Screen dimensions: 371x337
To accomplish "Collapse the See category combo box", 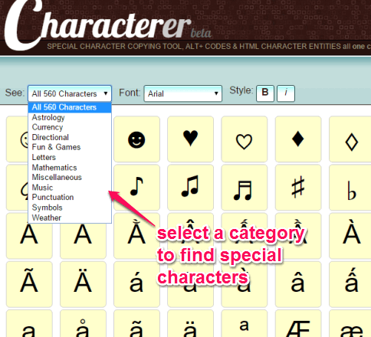I will point(70,93).
